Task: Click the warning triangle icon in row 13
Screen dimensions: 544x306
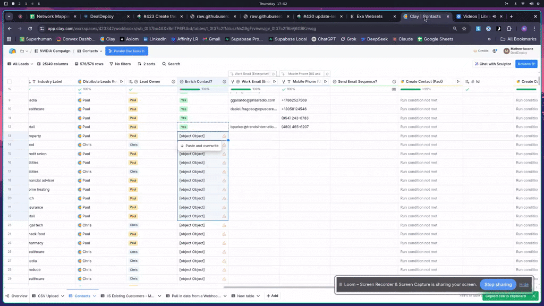Action: 224,136
